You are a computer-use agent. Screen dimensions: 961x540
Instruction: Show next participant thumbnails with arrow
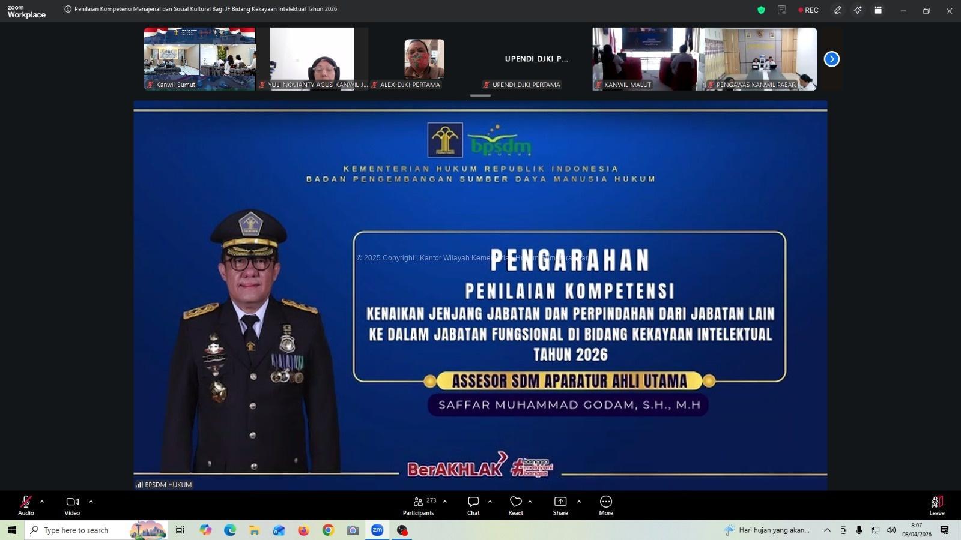[x=831, y=59]
